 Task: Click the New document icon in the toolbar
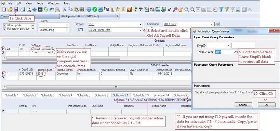[4, 9]
